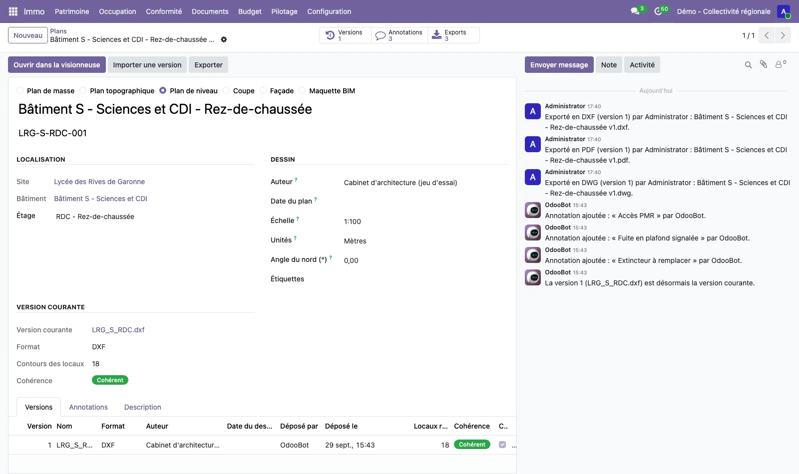This screenshot has height=474, width=799.
Task: Open the attachments paperclip icon
Action: [x=764, y=64]
